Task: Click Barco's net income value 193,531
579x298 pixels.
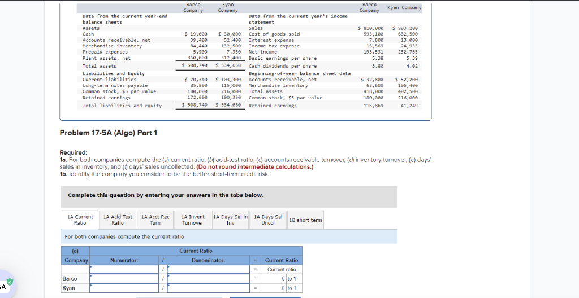Action: pyautogui.click(x=374, y=52)
